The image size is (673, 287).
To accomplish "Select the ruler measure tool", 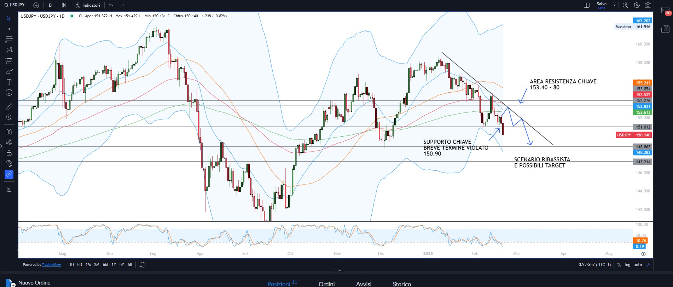I will [9, 107].
